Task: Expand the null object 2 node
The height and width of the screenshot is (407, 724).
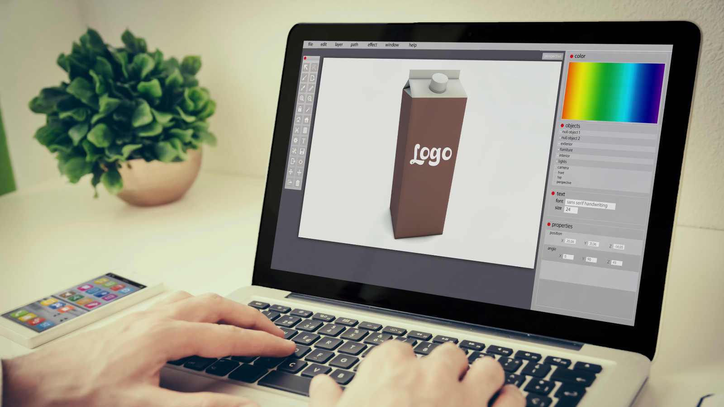Action: pyautogui.click(x=560, y=138)
